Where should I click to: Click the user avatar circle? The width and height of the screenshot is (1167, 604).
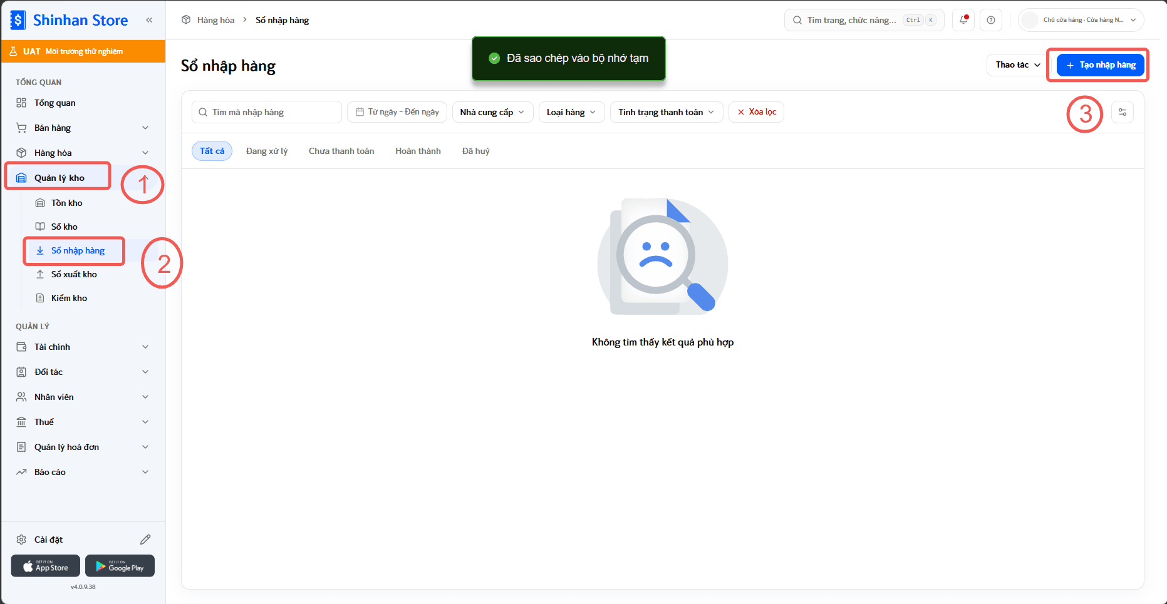1030,20
